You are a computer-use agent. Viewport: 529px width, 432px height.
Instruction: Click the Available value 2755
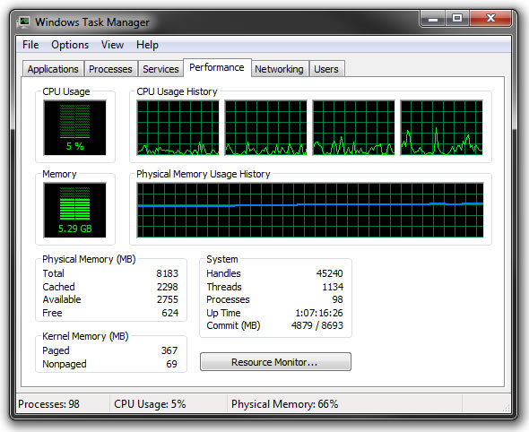168,299
